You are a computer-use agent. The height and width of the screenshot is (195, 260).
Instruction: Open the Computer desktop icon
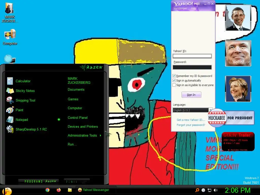[10, 35]
